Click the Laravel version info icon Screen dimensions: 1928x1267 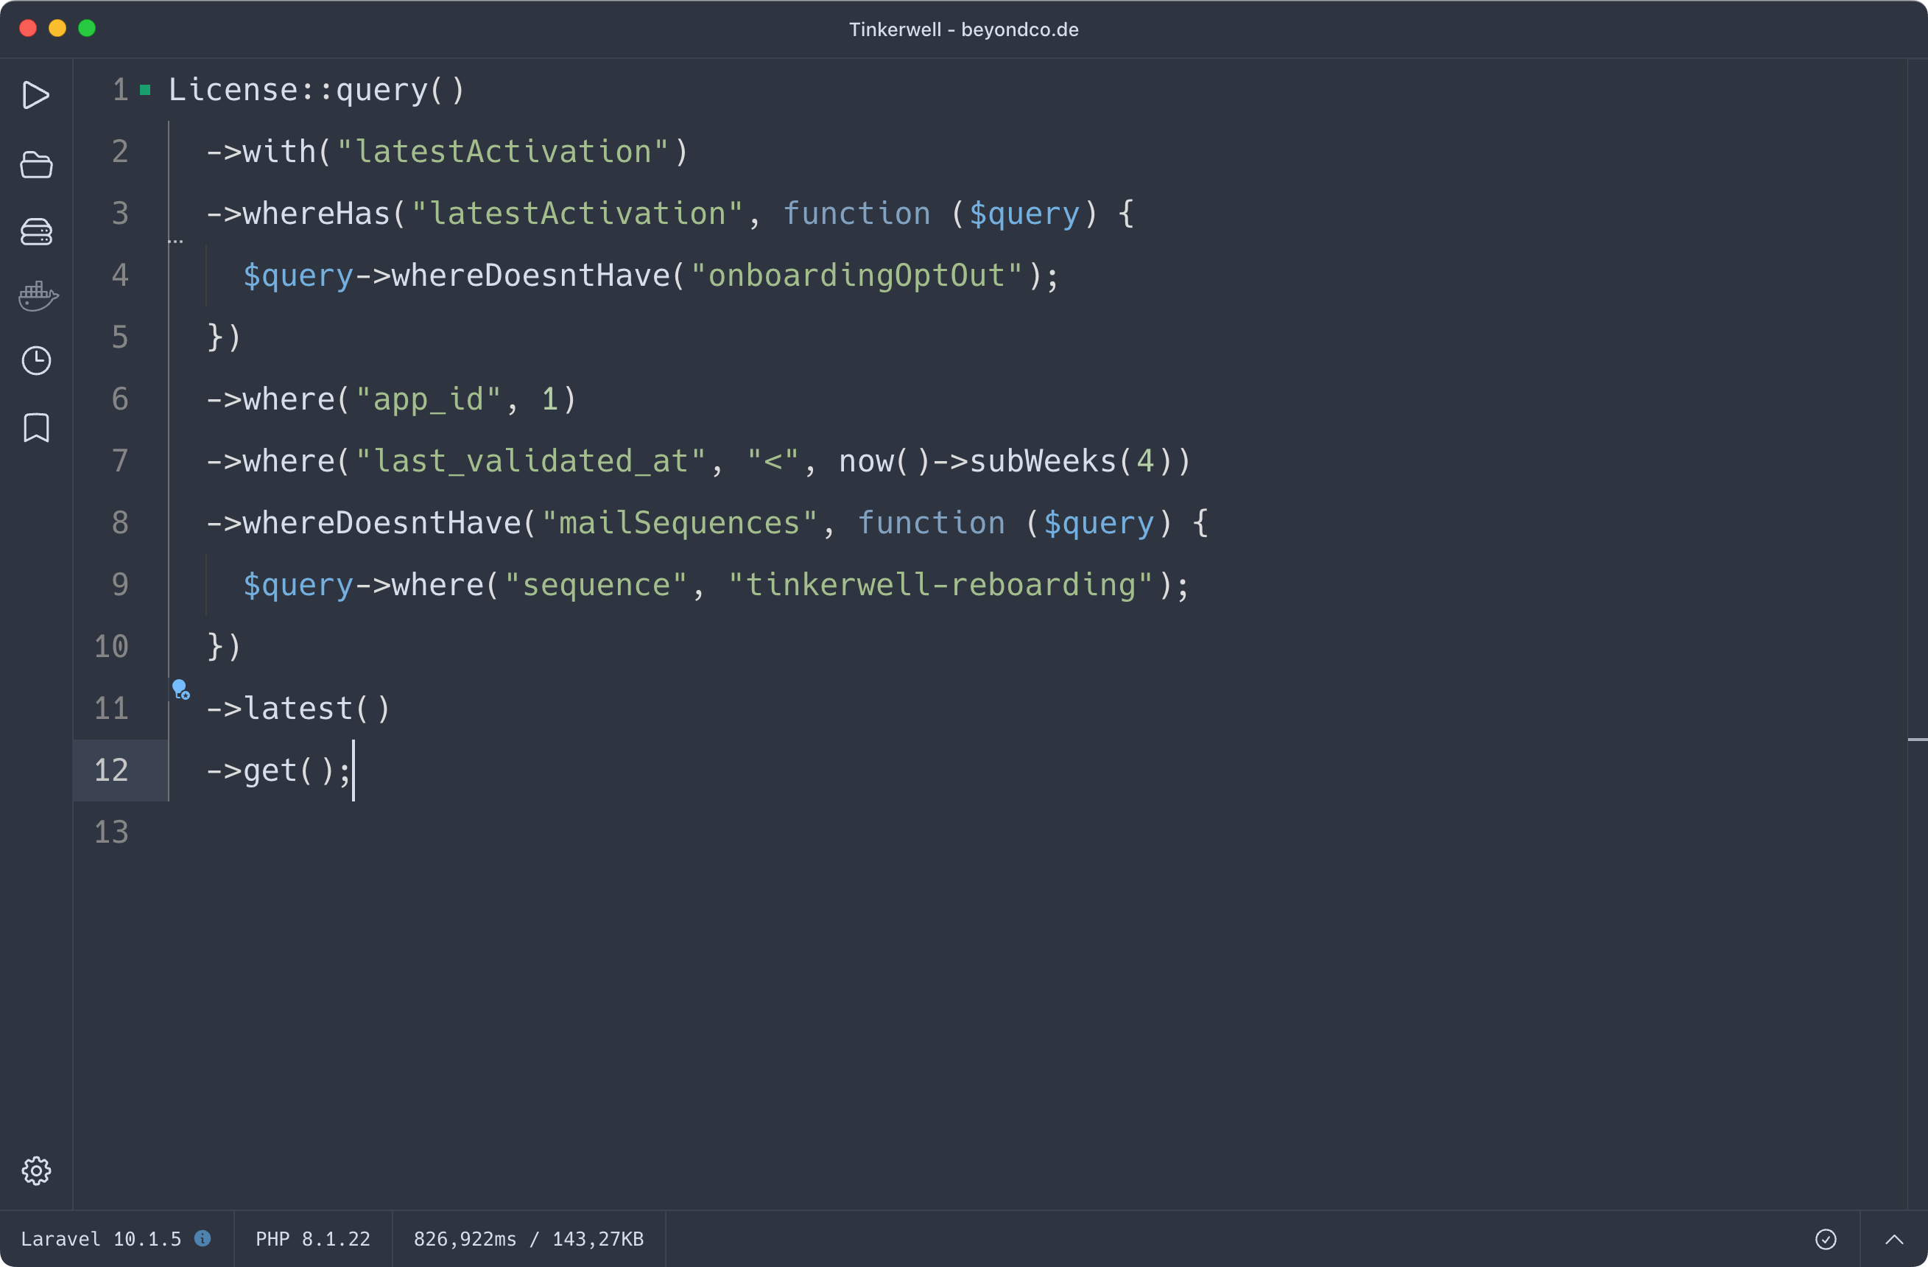coord(203,1238)
